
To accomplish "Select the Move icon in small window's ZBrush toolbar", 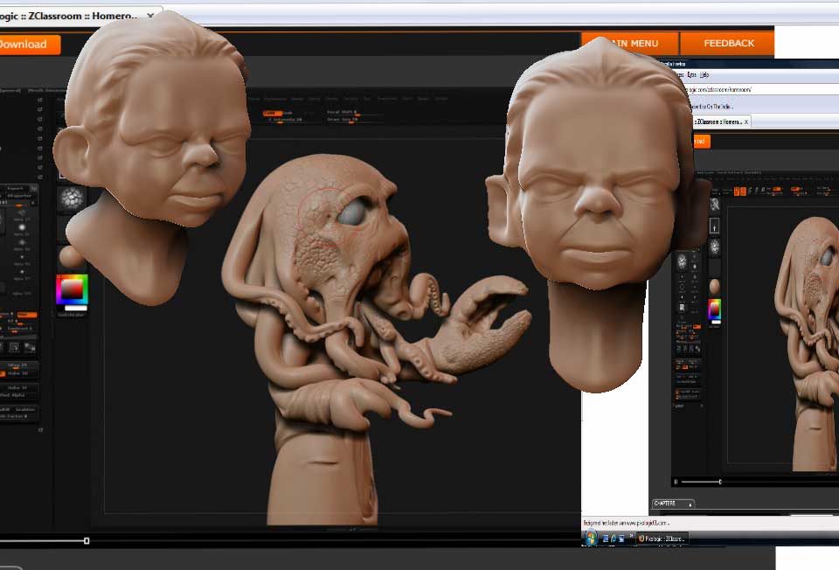I will pyautogui.click(x=750, y=191).
